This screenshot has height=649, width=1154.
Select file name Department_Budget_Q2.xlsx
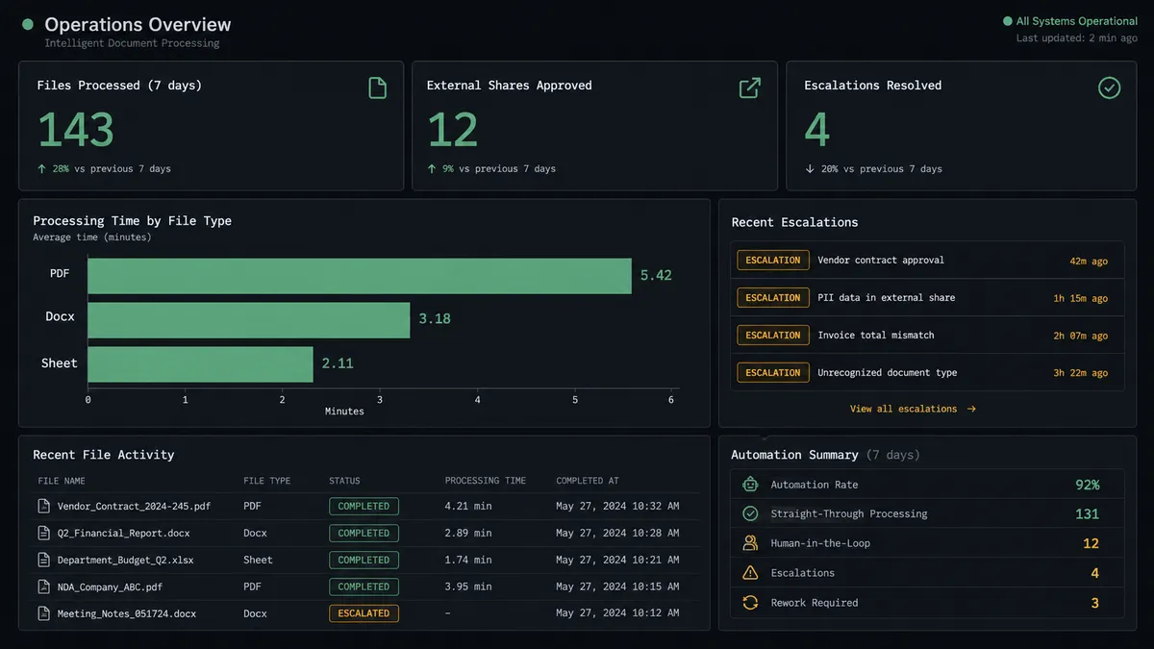(x=124, y=560)
